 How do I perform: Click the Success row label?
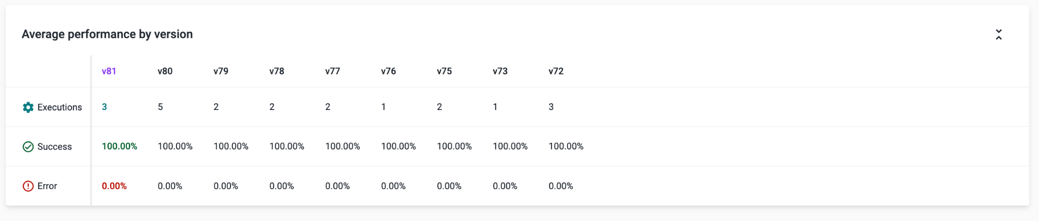point(54,147)
